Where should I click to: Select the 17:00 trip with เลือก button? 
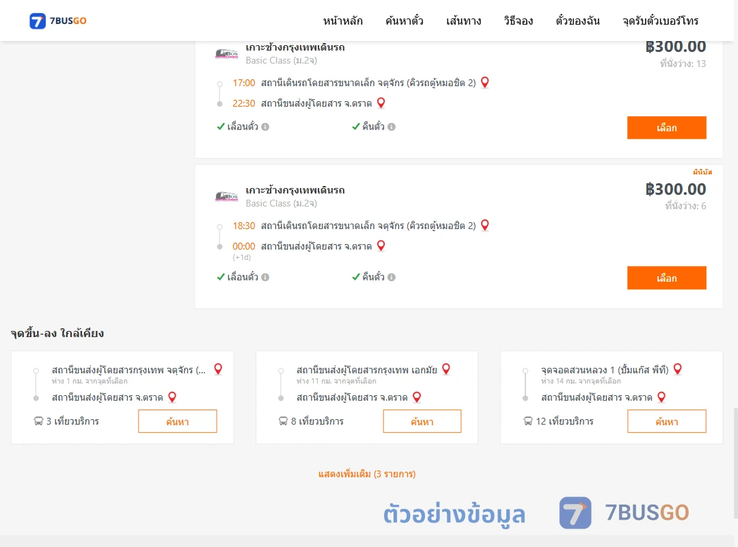666,128
